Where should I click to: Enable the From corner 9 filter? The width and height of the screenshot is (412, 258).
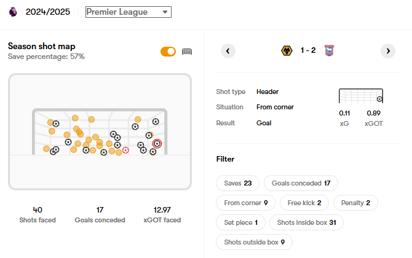pyautogui.click(x=245, y=203)
